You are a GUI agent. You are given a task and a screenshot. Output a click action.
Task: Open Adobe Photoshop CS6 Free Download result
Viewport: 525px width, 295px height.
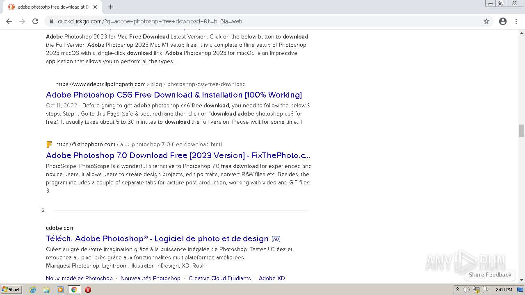tap(174, 95)
